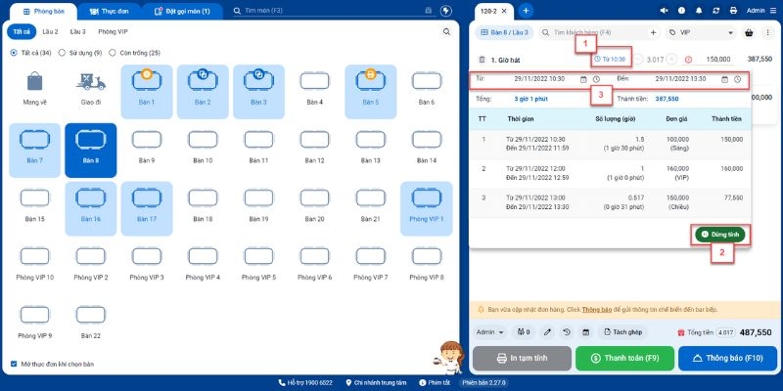Click the table search magnifier icon
Viewport: 783px width, 391px height.
(446, 31)
